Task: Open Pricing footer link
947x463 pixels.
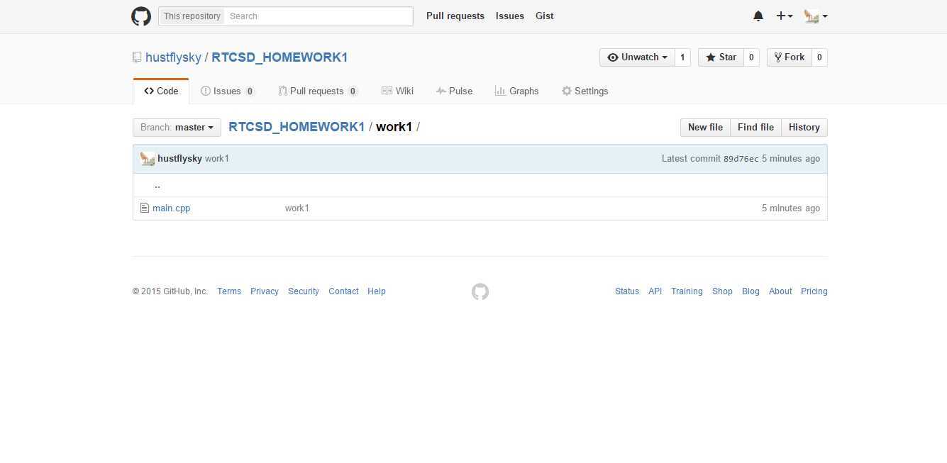Action: 814,291
